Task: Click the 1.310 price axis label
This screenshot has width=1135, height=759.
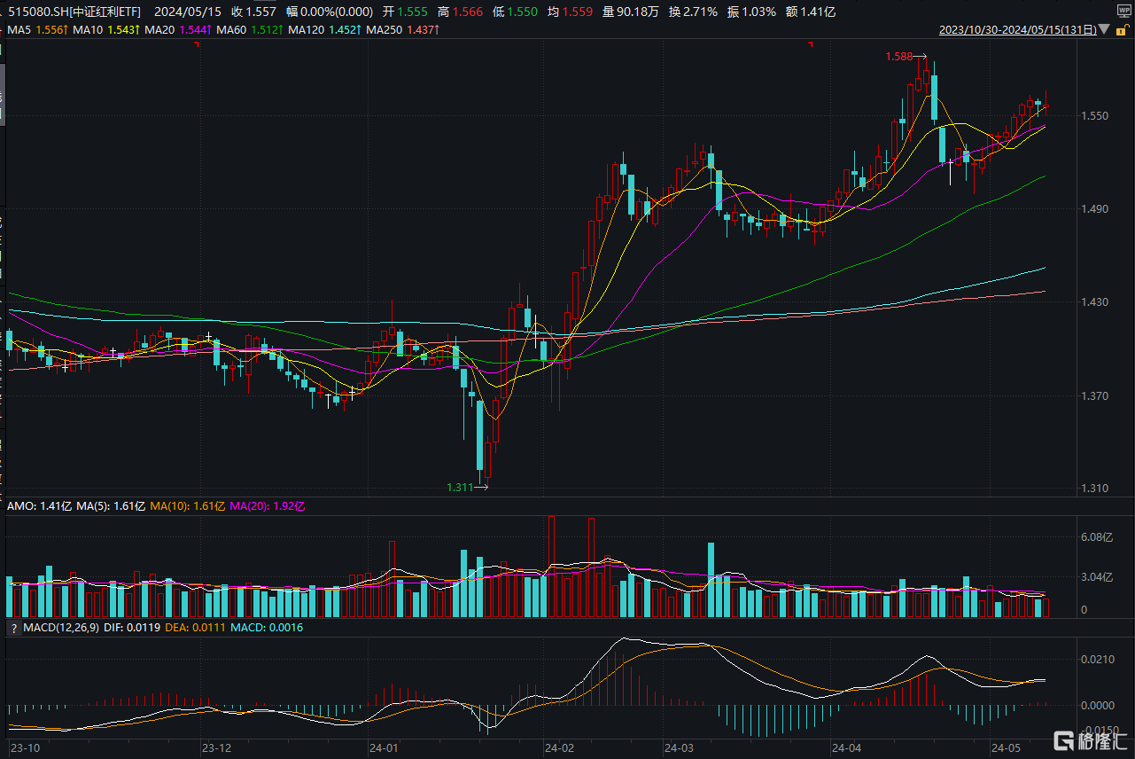Action: point(1095,489)
